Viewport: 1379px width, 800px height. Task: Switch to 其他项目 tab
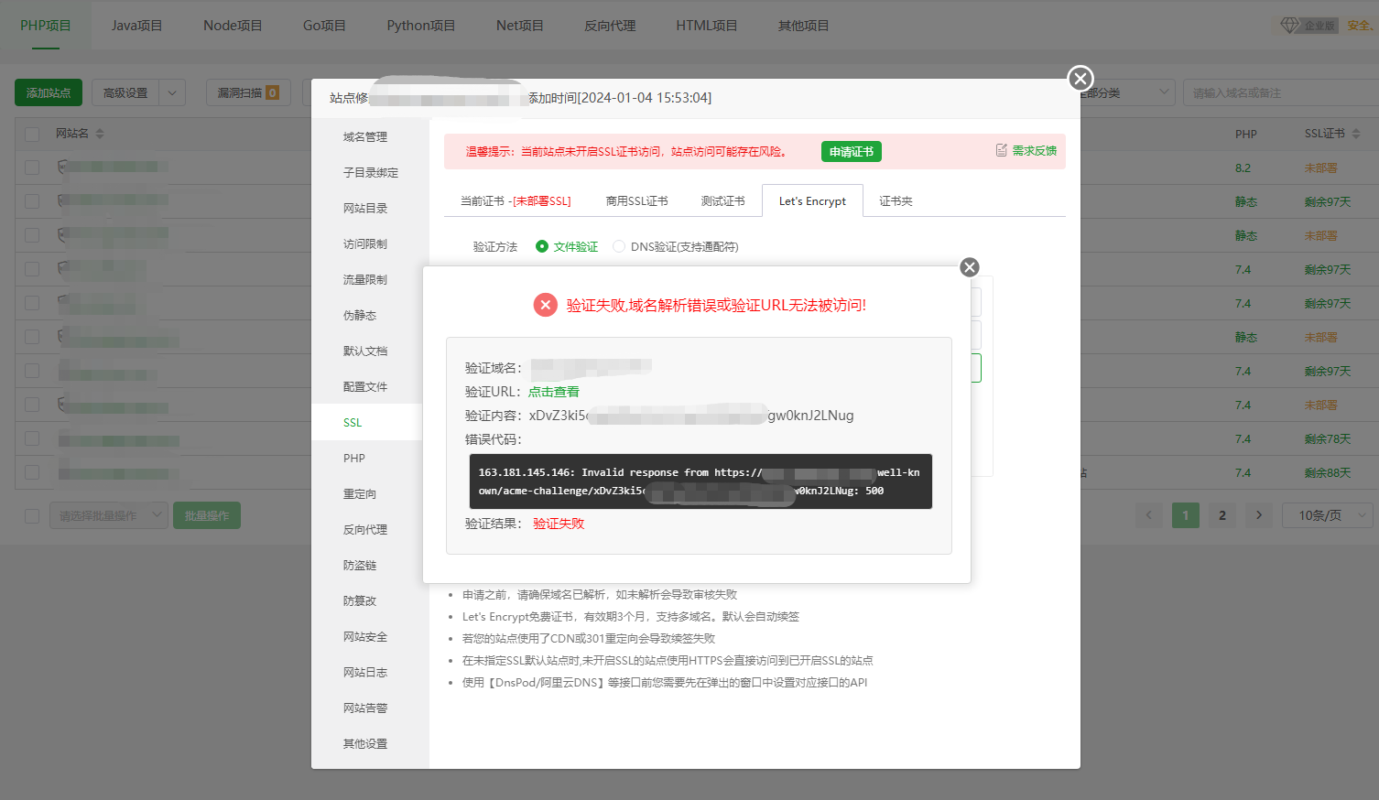coord(803,26)
